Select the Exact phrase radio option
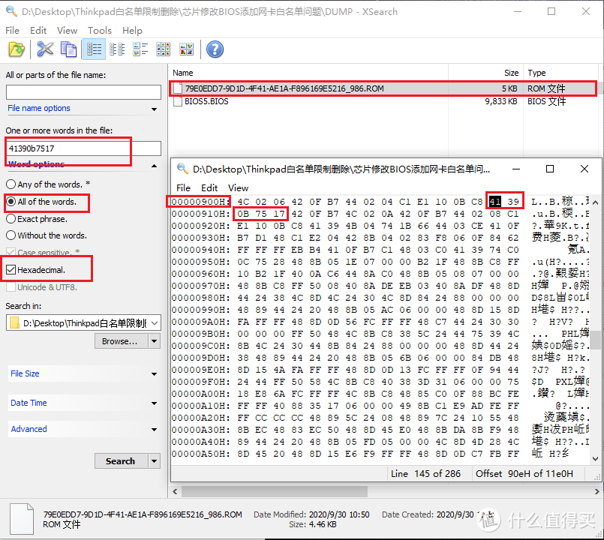 pos(11,219)
